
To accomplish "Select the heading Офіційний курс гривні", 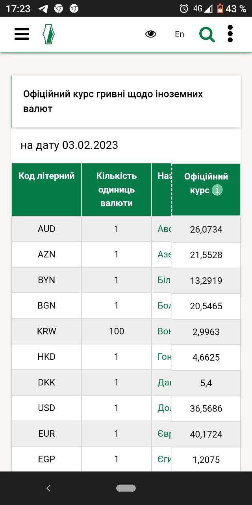I will click(113, 101).
